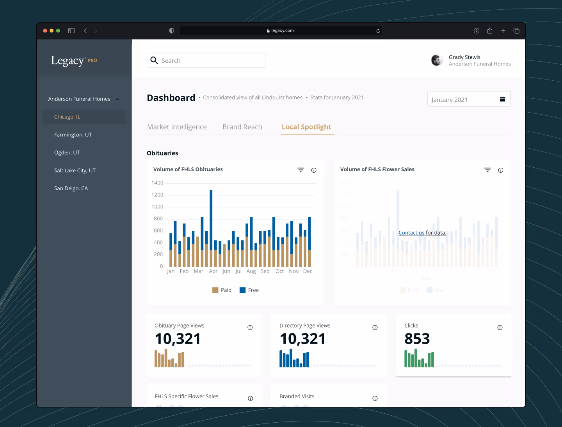Click the Grady Stewis profile avatar
This screenshot has height=427, width=562.
pos(437,60)
